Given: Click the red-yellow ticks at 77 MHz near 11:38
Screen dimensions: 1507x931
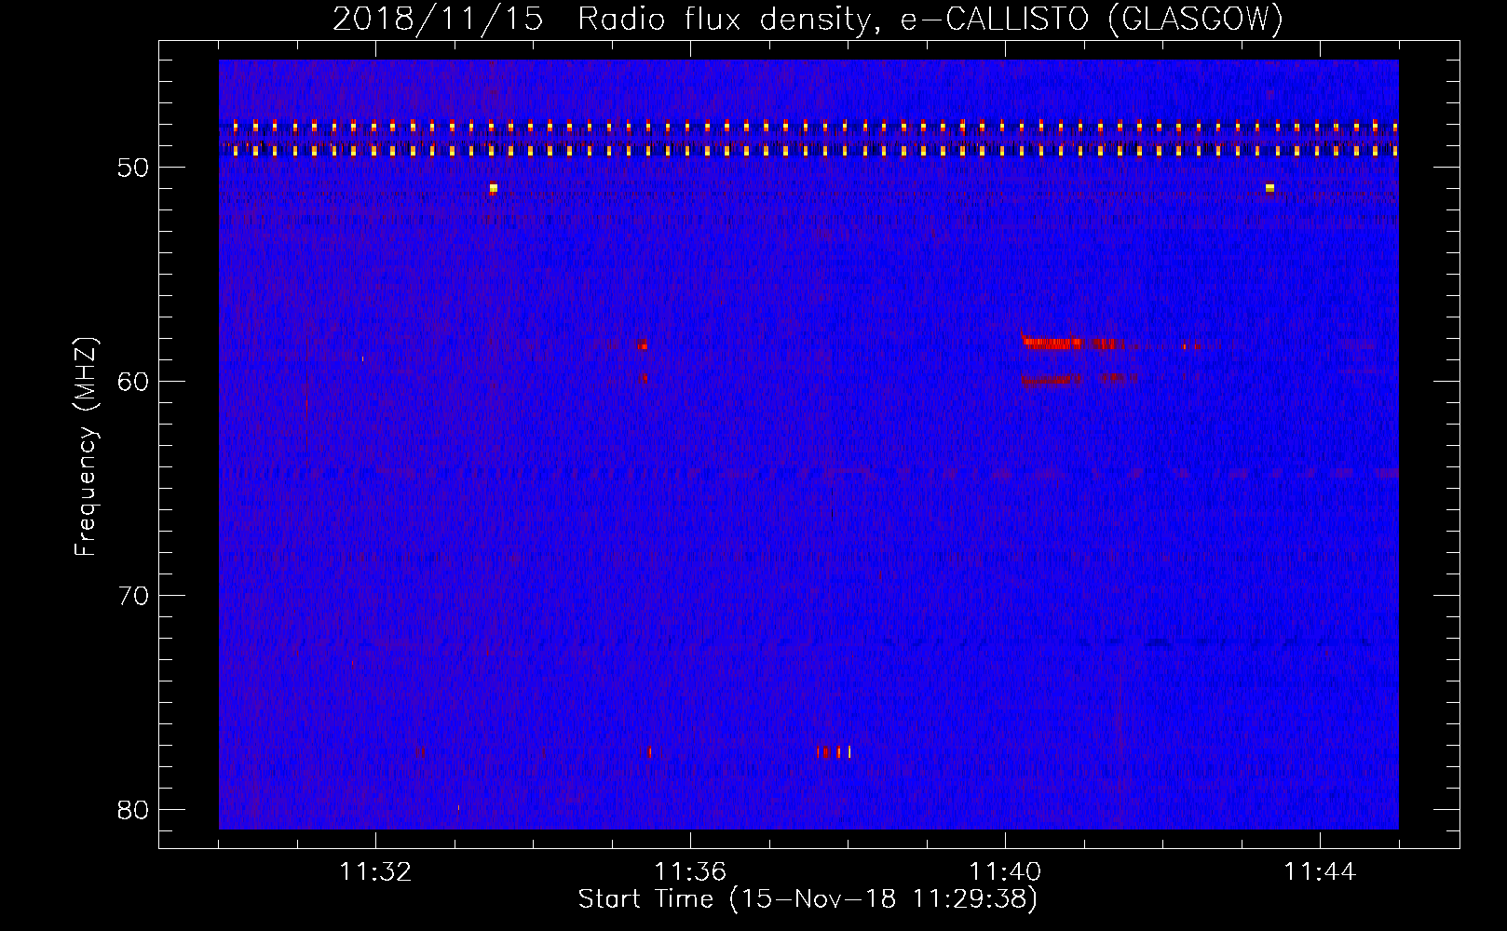Looking at the screenshot, I should click(835, 752).
